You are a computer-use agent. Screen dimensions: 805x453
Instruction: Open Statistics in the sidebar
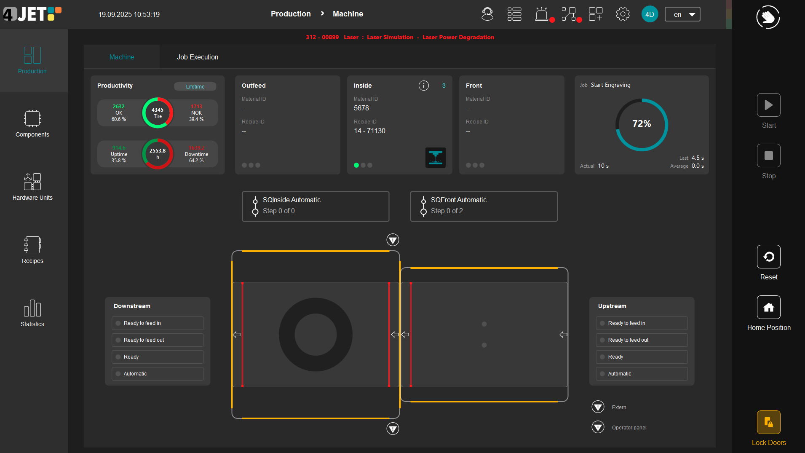pyautogui.click(x=32, y=313)
